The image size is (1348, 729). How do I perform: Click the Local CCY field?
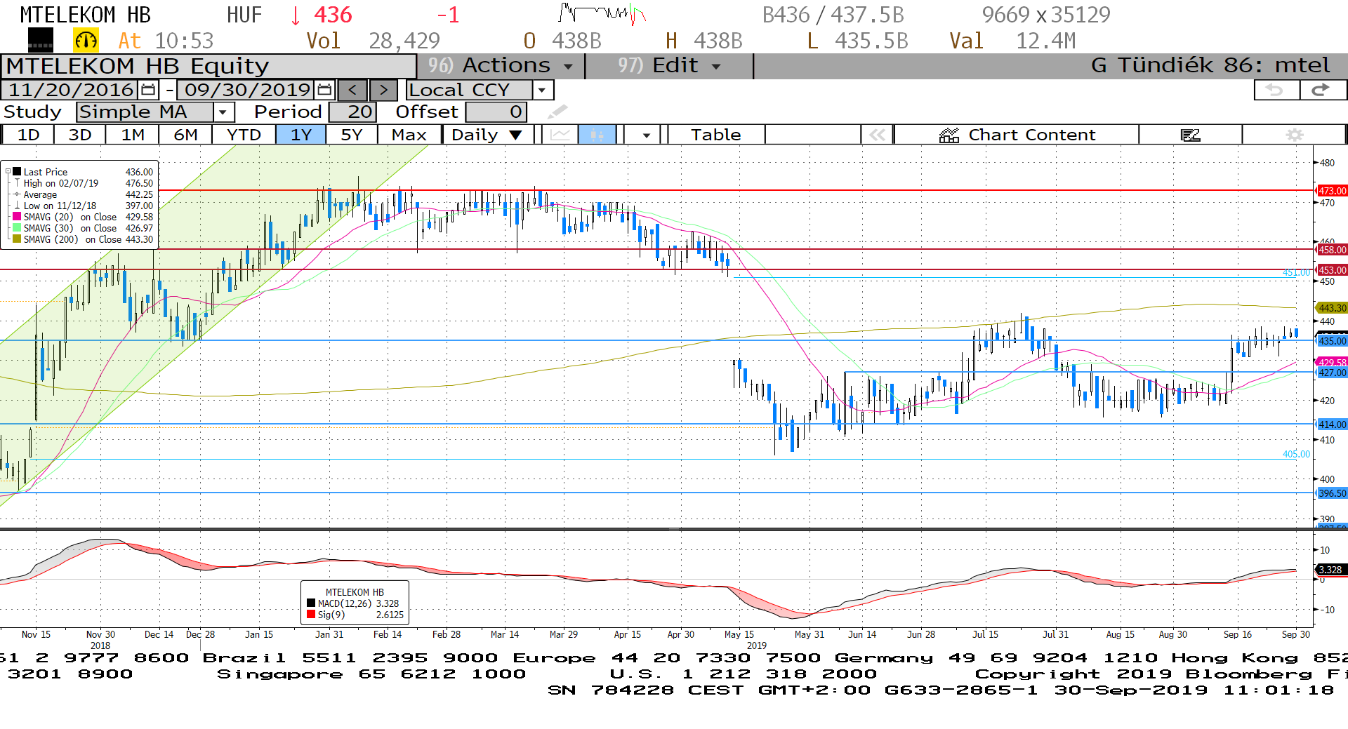click(x=469, y=90)
